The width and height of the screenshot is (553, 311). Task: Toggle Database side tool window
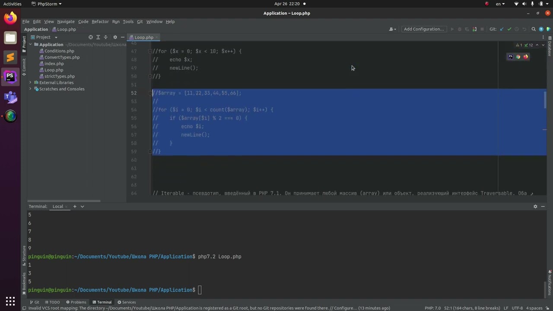click(550, 47)
